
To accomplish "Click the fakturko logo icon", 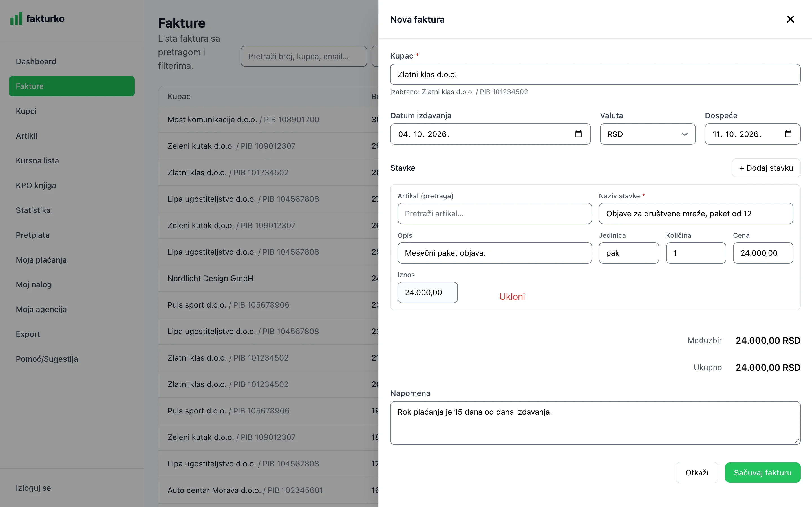I will [x=16, y=18].
